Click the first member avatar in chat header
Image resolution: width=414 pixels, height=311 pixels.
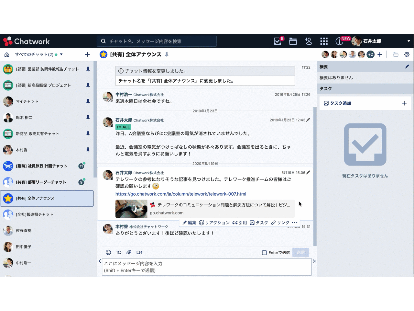(325, 54)
